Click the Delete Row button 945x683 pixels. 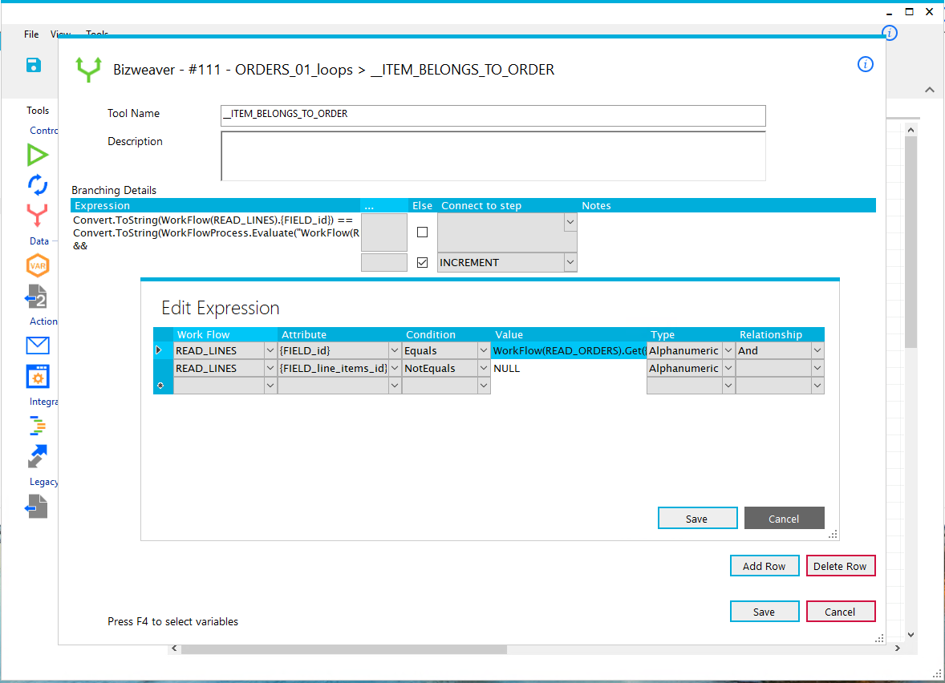(x=840, y=565)
